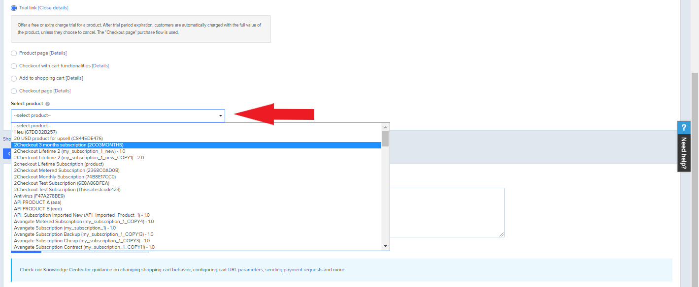The image size is (699, 287).
Task: Click inside the large text area
Action: tap(447, 212)
